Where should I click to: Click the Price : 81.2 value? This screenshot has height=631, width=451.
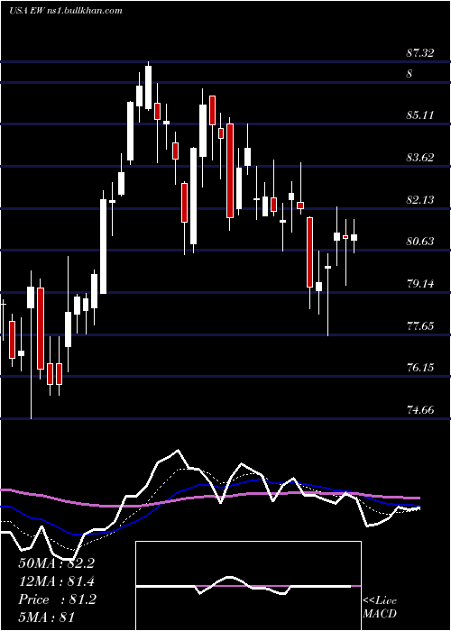coord(56,599)
